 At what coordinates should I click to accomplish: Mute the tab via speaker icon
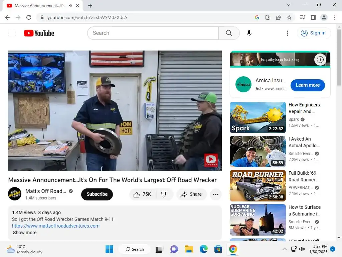click(x=70, y=6)
